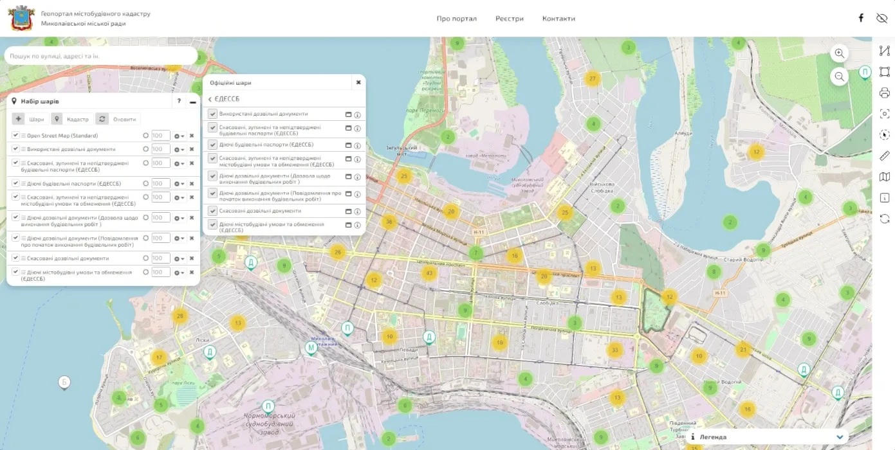Image resolution: width=895 pixels, height=450 pixels.
Task: Click the Шари add layers button
Action: [x=30, y=119]
